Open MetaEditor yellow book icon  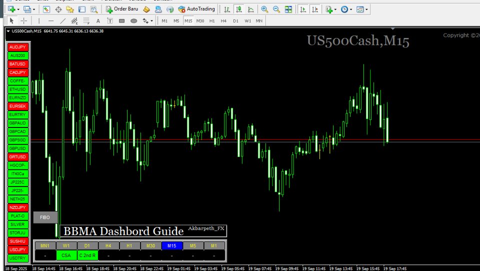pyautogui.click(x=146, y=9)
